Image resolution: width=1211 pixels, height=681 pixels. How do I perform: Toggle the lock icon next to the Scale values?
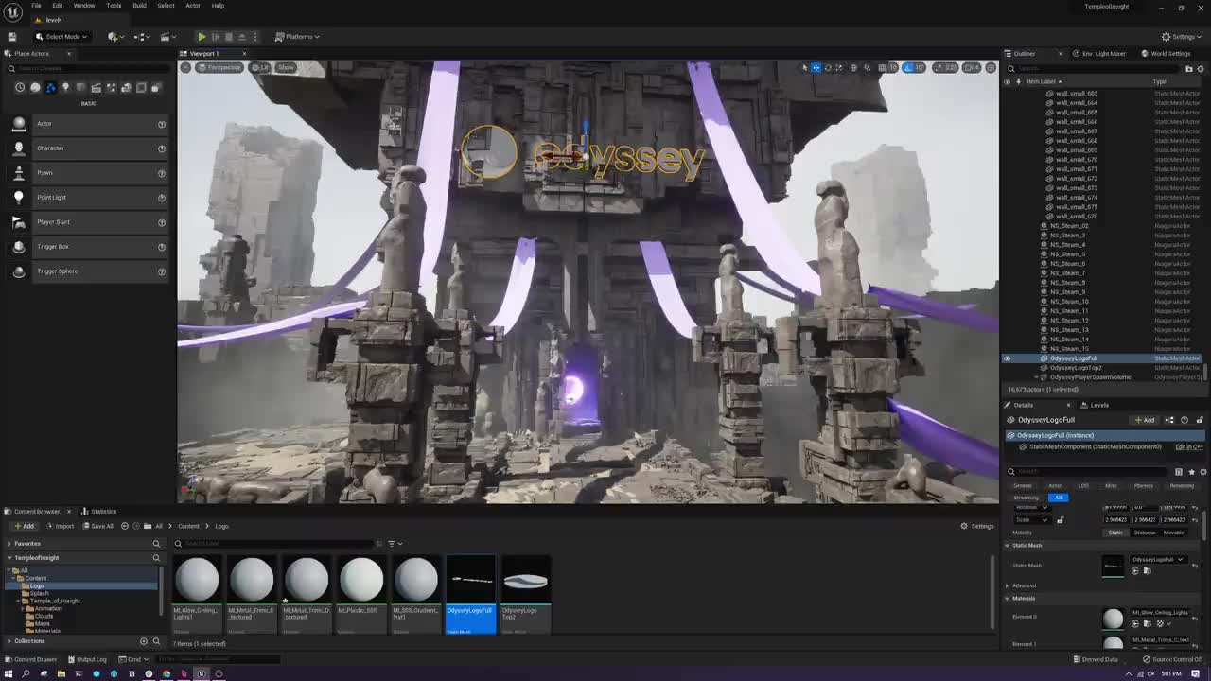coord(1060,519)
